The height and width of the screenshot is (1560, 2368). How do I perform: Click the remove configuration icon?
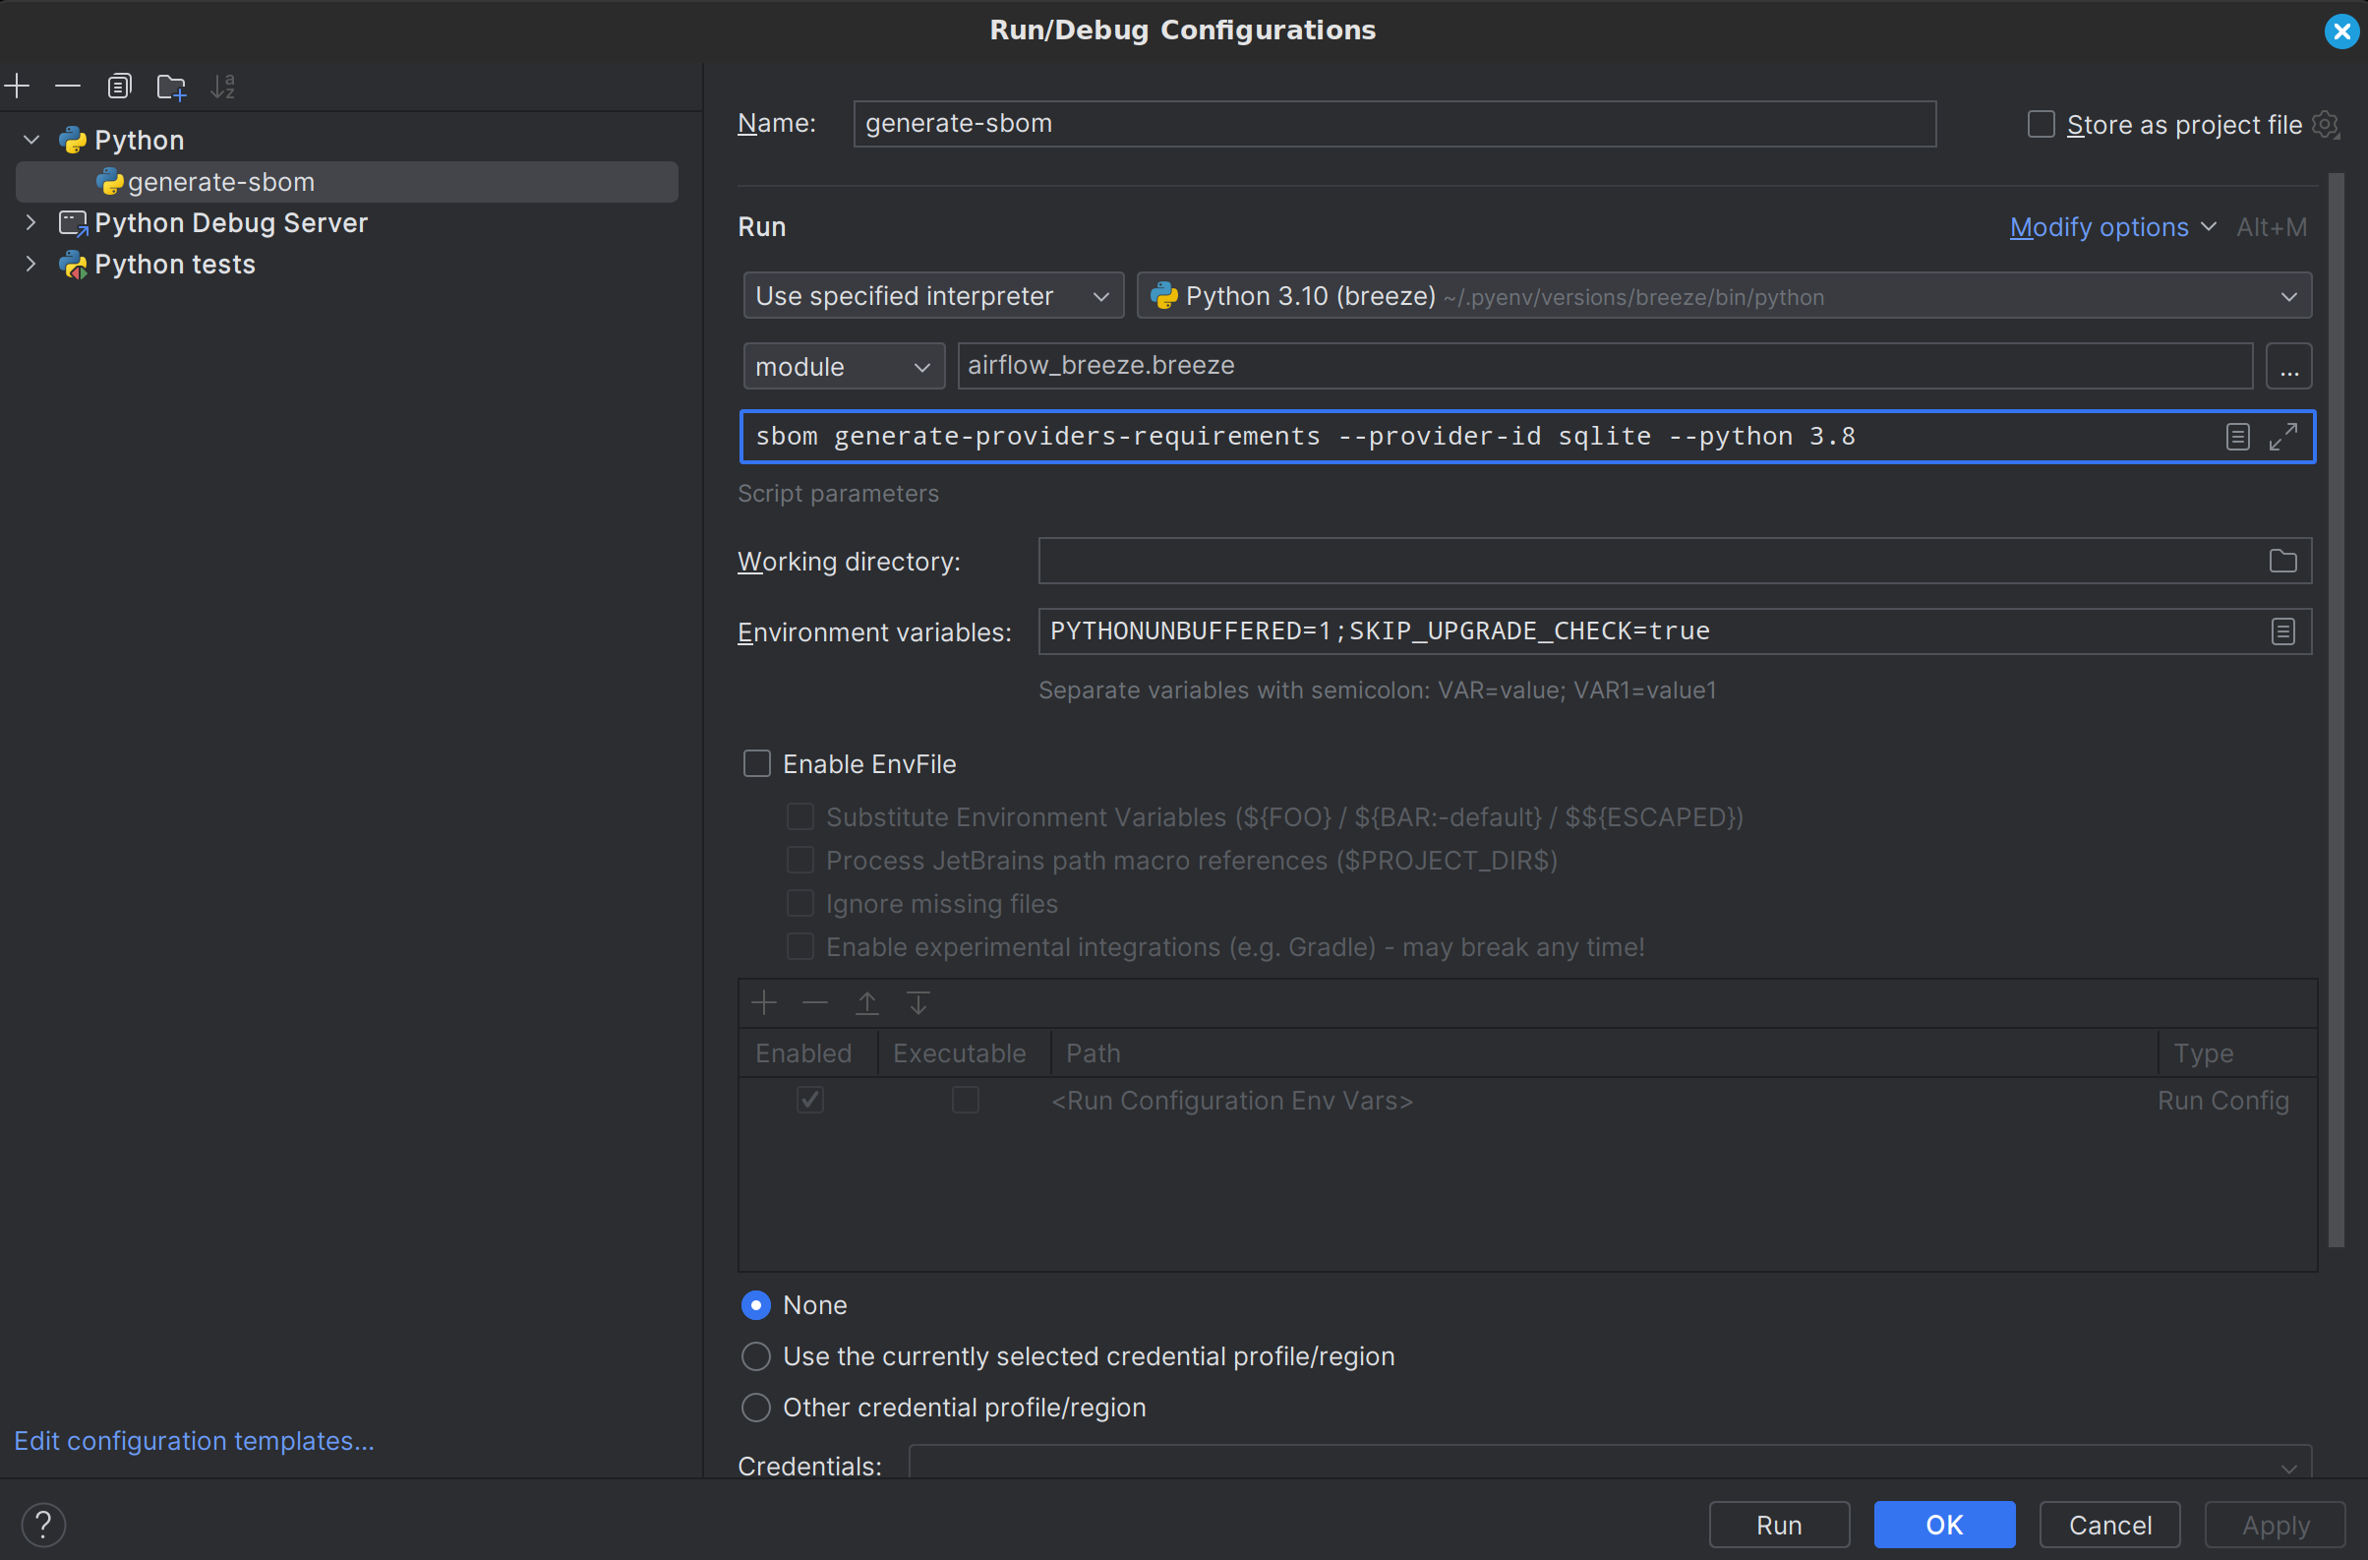(68, 84)
